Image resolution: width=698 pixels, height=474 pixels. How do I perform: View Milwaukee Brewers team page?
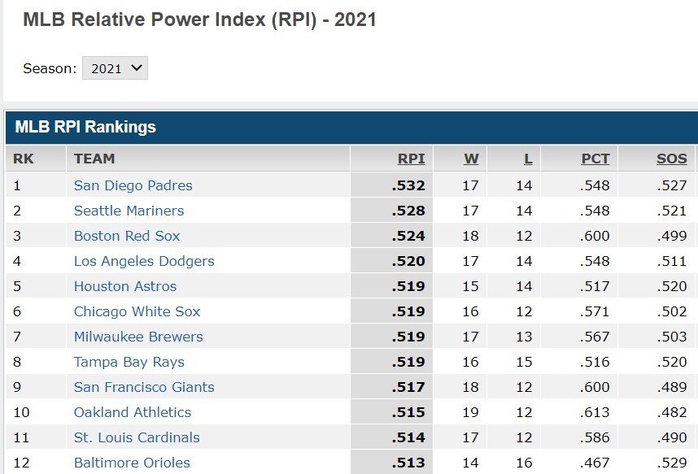click(138, 337)
